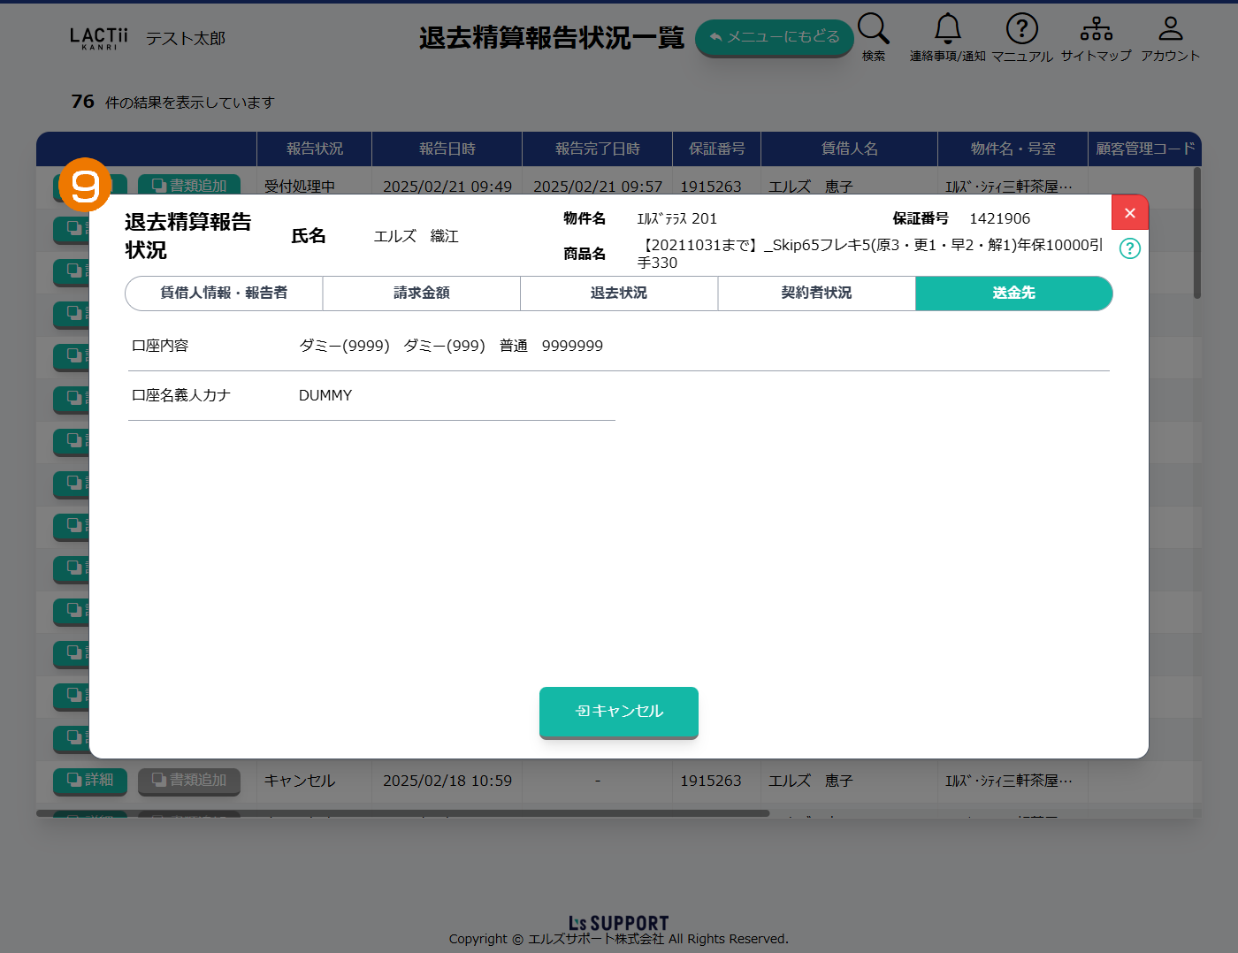Click the メニューにもどる button
This screenshot has height=953, width=1238.
click(x=774, y=37)
